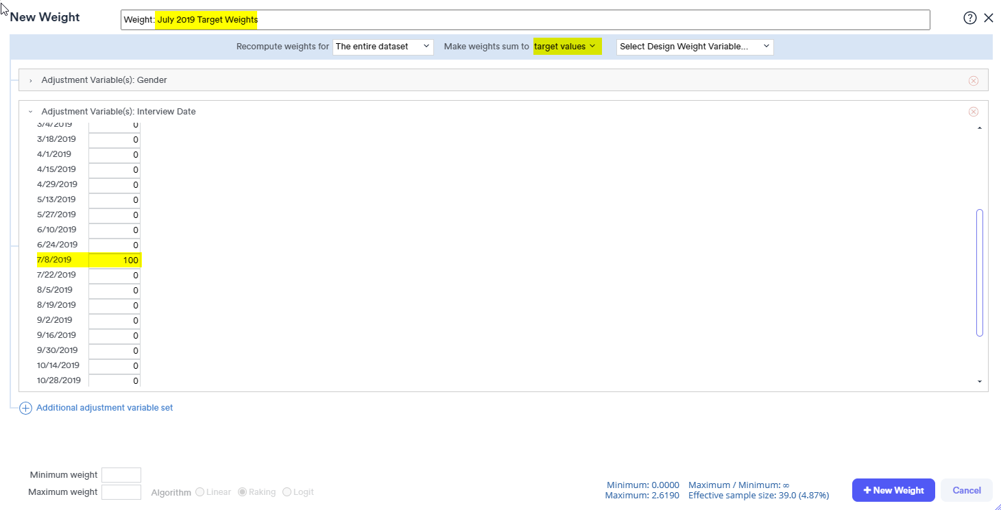
Task: Remove the Gender adjustment variable set
Action: click(974, 80)
